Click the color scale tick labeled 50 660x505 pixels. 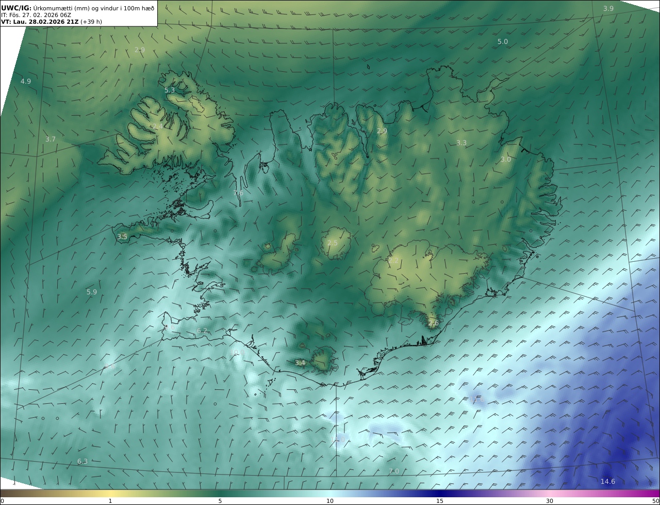(x=656, y=501)
